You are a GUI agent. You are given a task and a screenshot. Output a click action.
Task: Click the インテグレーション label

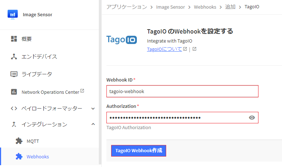(x=45, y=124)
